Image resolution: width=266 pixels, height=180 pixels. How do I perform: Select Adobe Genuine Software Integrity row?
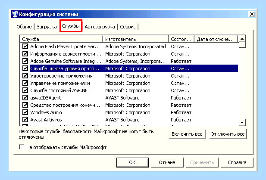[129, 61]
